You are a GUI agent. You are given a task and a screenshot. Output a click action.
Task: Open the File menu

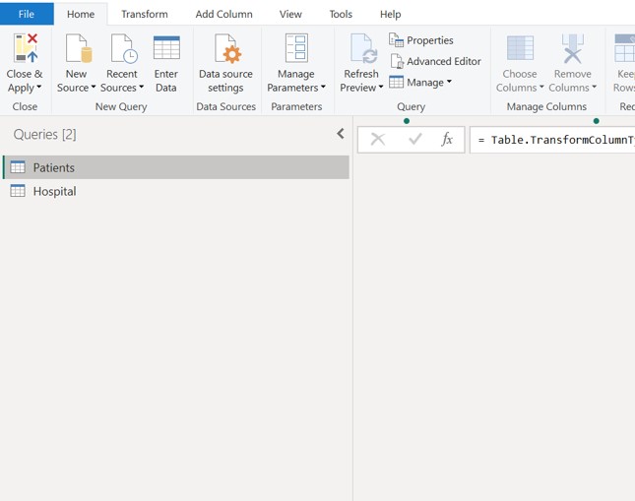click(x=27, y=14)
